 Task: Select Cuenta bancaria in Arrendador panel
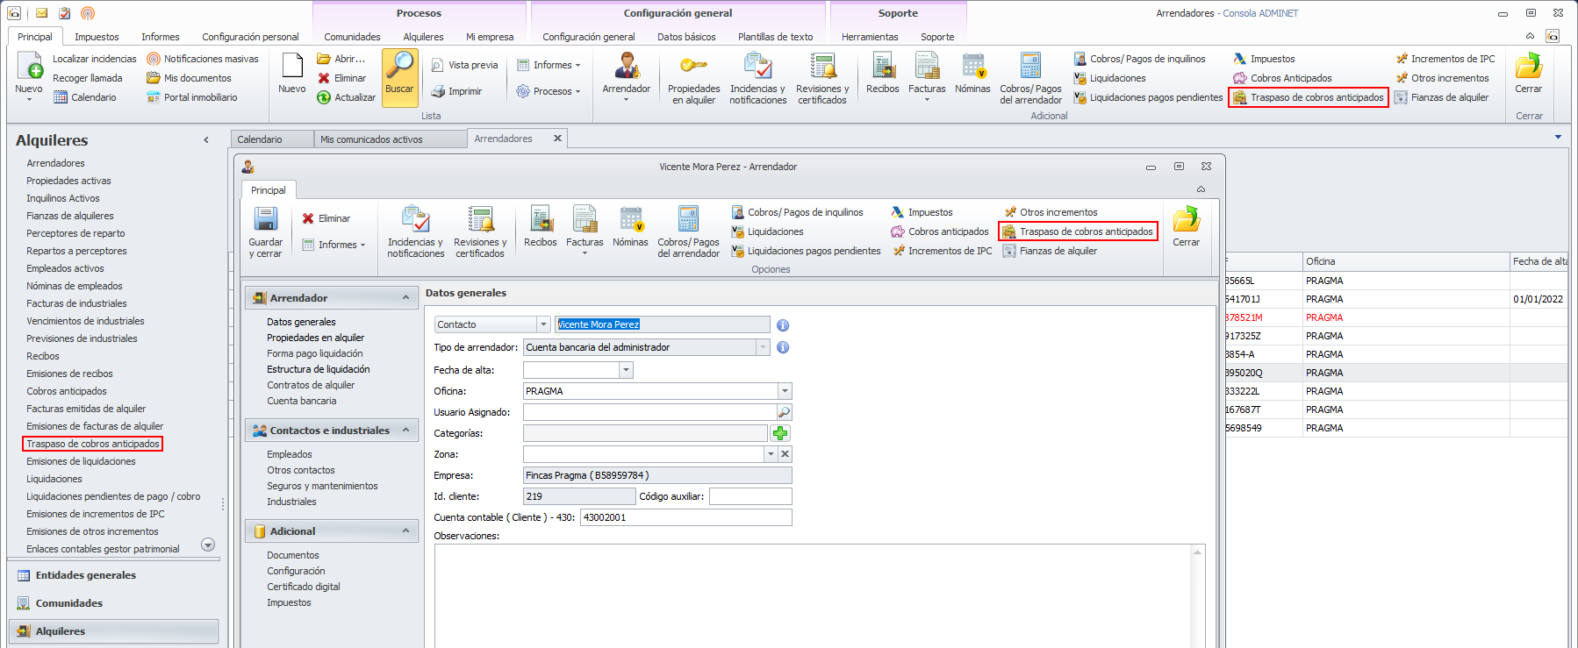point(302,401)
